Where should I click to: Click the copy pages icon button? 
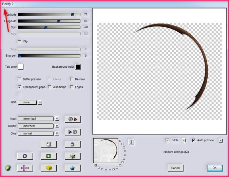coord(49,144)
